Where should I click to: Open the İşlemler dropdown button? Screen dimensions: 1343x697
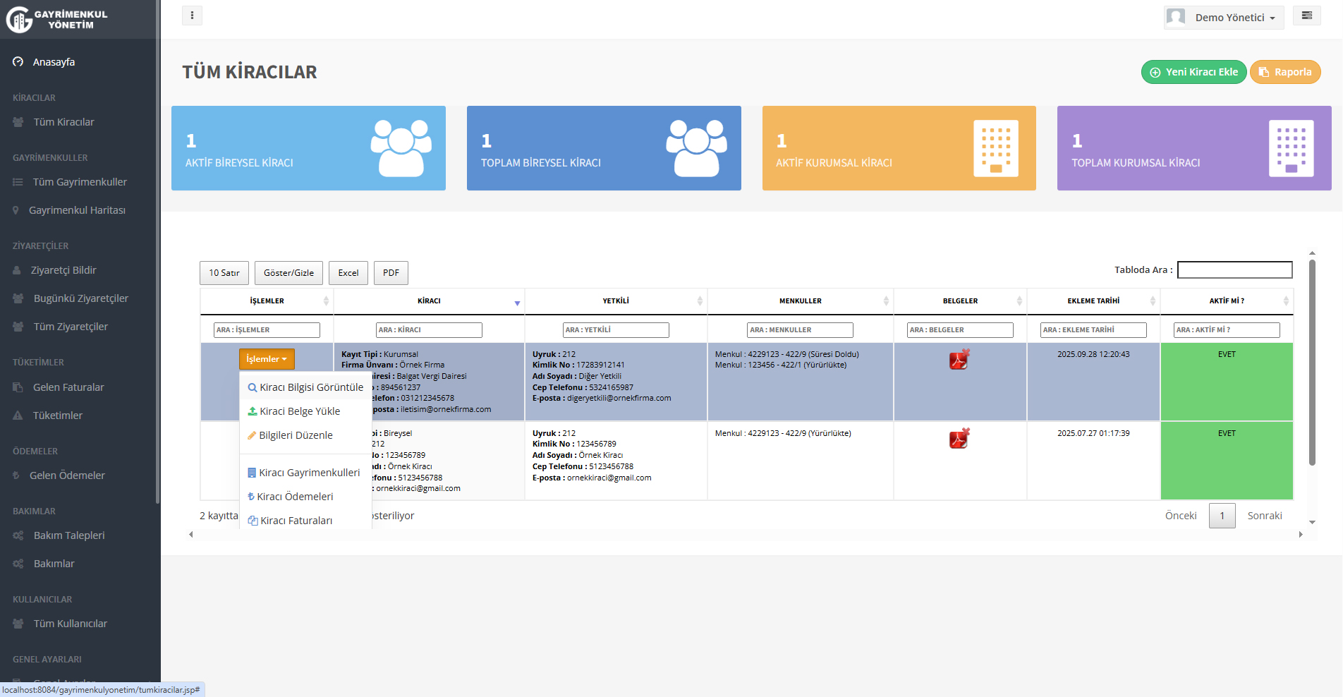click(267, 359)
